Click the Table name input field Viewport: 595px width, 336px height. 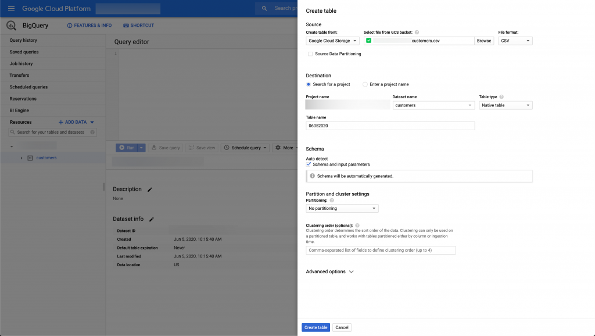click(390, 126)
